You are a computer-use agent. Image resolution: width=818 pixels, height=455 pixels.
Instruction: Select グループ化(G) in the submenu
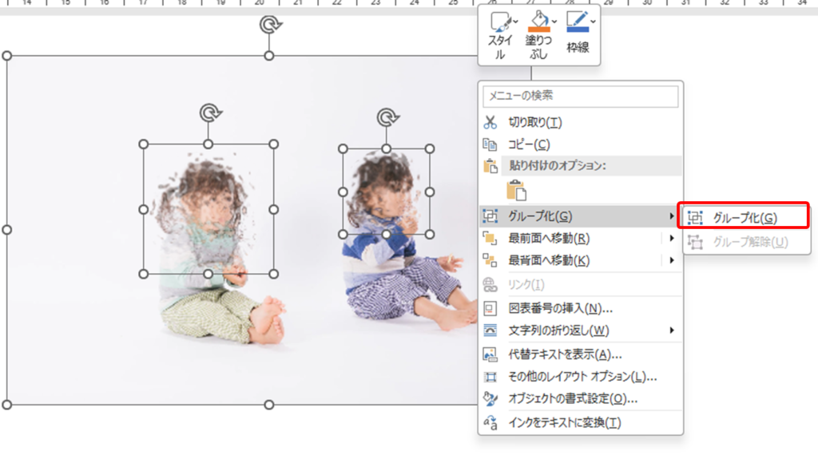click(x=747, y=218)
